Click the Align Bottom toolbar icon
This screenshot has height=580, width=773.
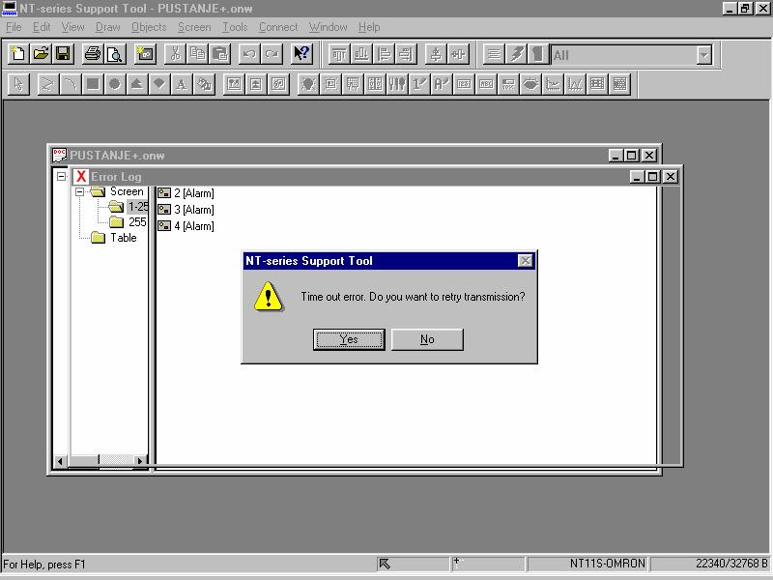pyautogui.click(x=361, y=54)
